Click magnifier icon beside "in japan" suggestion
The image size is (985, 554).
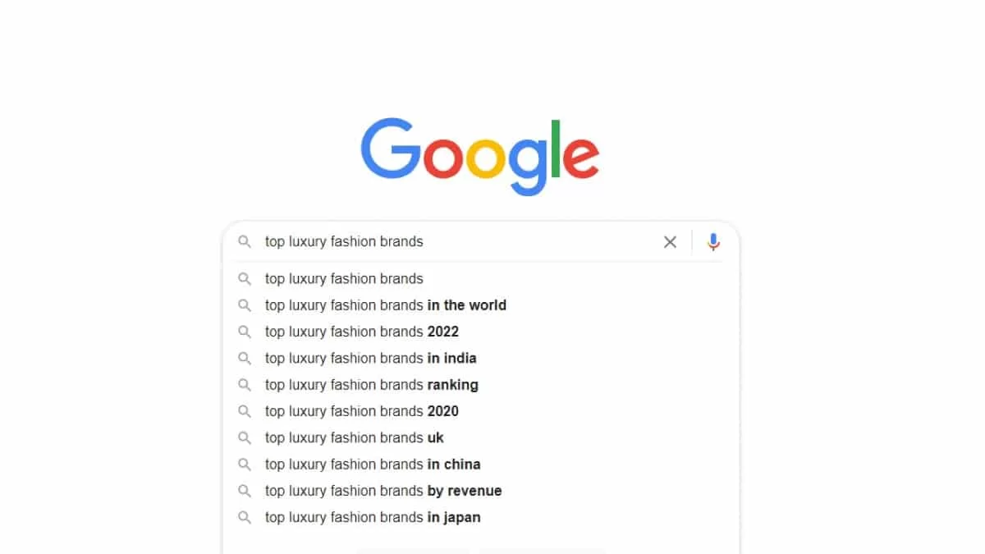[x=244, y=517]
